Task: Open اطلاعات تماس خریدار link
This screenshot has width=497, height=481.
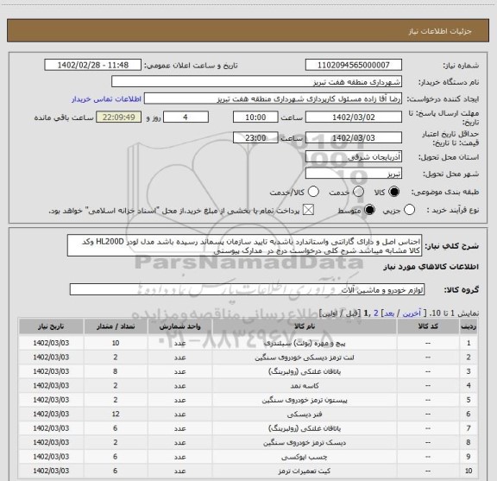Action: [106, 99]
